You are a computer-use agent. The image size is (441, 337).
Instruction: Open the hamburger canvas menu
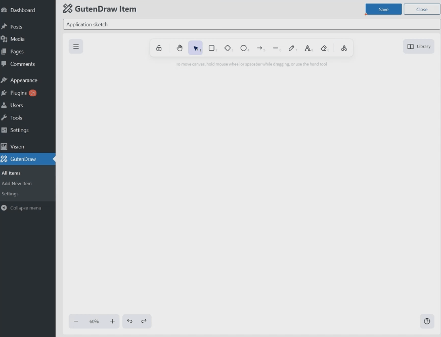point(76,46)
